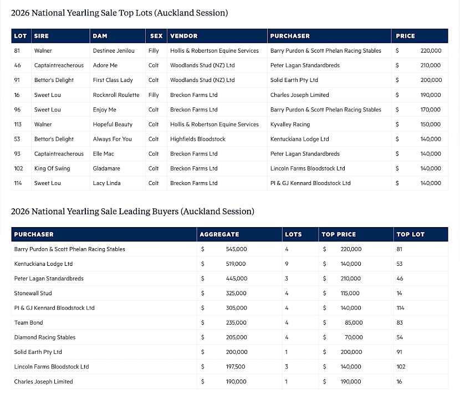Click the AGGREGATE column header

coord(219,234)
